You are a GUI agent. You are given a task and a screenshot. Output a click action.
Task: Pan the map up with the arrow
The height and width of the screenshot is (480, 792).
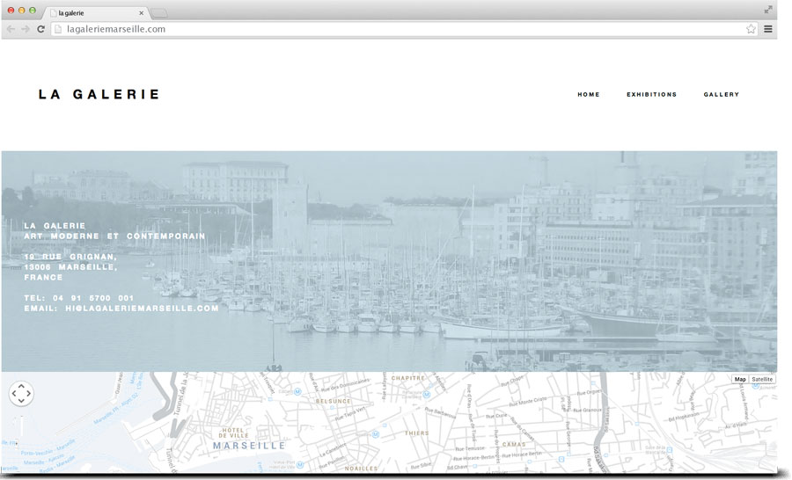21,387
